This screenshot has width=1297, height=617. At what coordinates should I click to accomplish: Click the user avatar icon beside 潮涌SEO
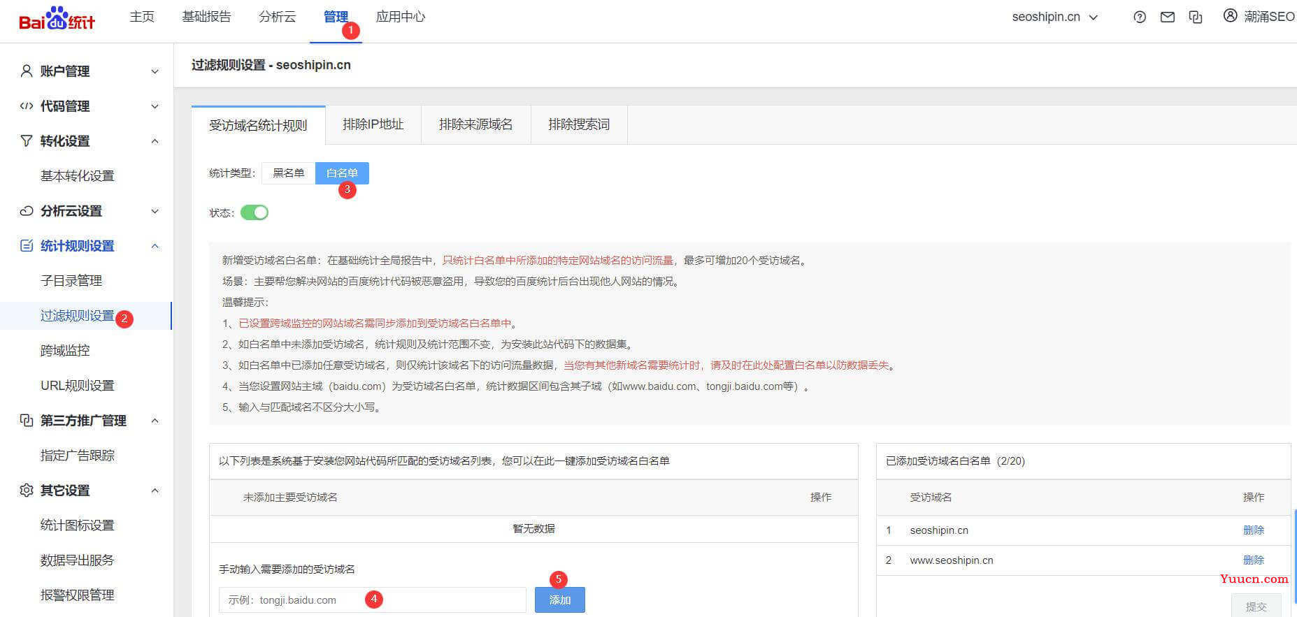[1230, 15]
